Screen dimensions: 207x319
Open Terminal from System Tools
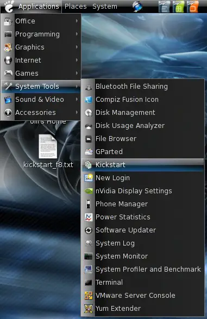(143, 282)
